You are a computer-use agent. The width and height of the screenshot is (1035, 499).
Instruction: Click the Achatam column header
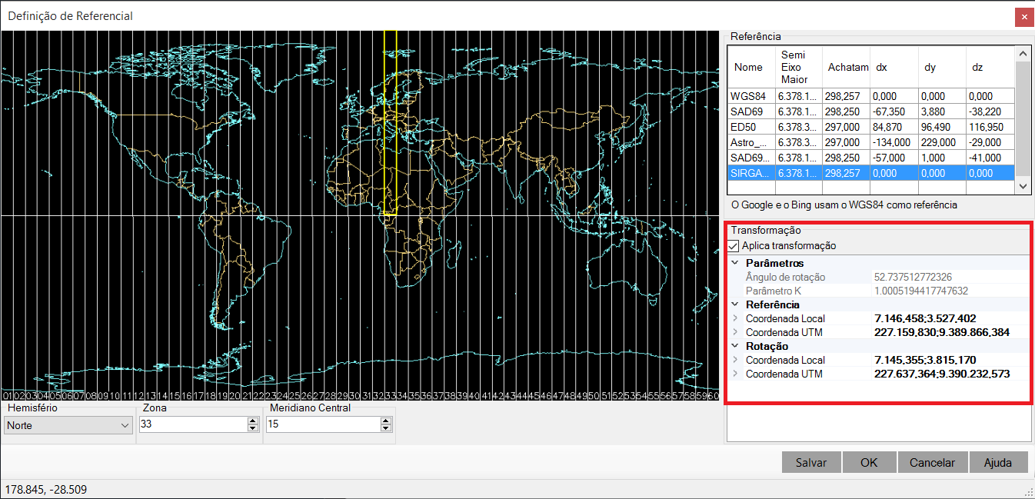(x=847, y=68)
